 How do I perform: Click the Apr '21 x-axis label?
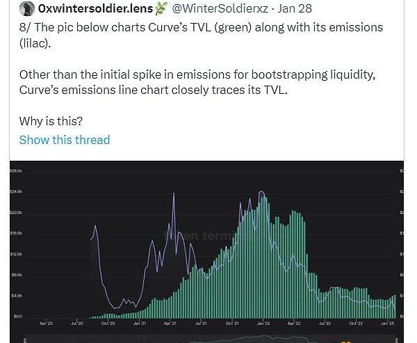point(170,324)
